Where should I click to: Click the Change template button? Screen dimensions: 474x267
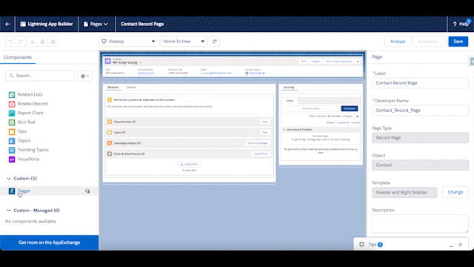(455, 192)
